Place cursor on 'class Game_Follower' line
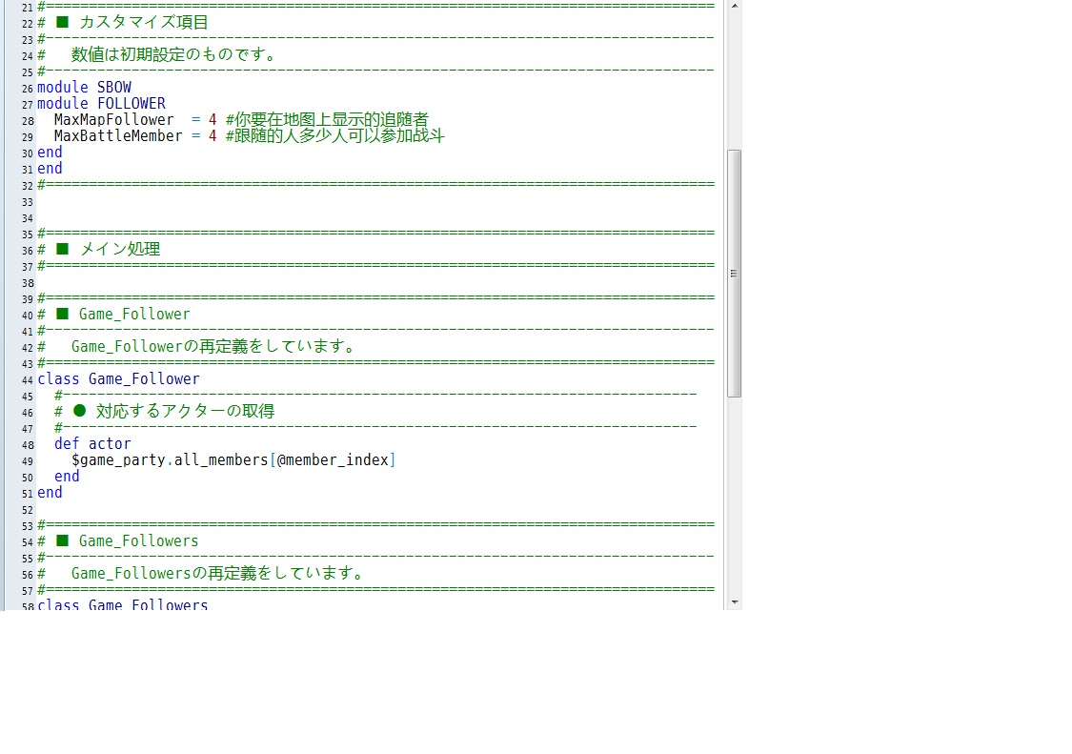The image size is (1072, 754). pyautogui.click(x=118, y=379)
